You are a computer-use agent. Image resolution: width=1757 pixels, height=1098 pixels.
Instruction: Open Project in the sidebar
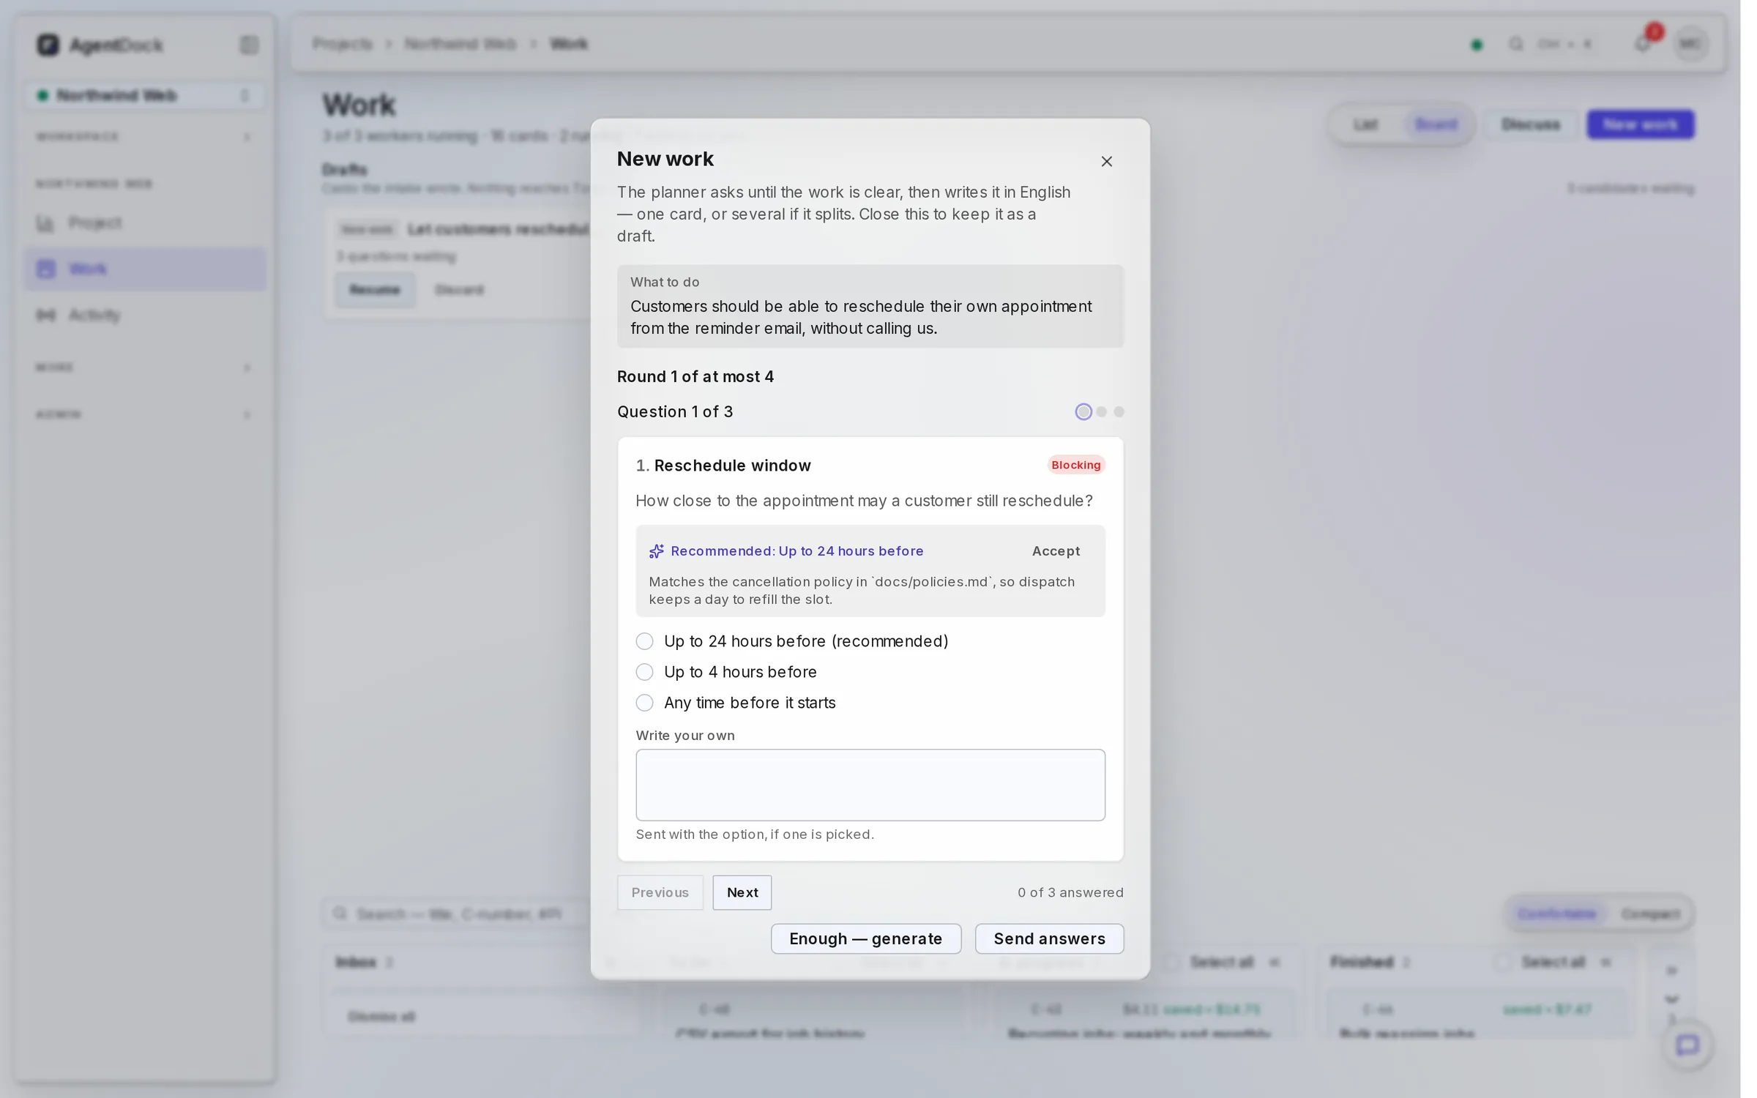(x=145, y=223)
